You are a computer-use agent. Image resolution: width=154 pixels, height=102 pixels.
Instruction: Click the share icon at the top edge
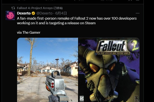tap(138, 0)
